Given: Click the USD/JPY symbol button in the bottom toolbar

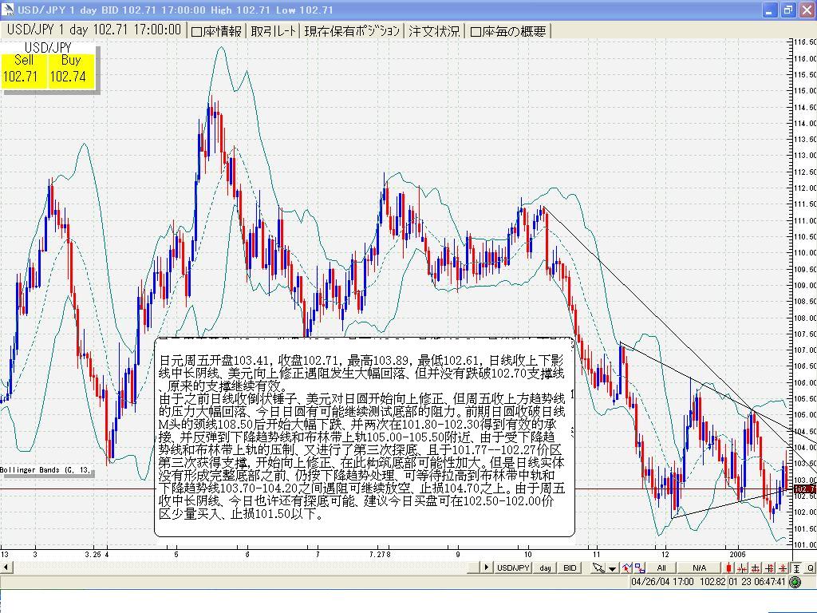Looking at the screenshot, I should tap(513, 568).
